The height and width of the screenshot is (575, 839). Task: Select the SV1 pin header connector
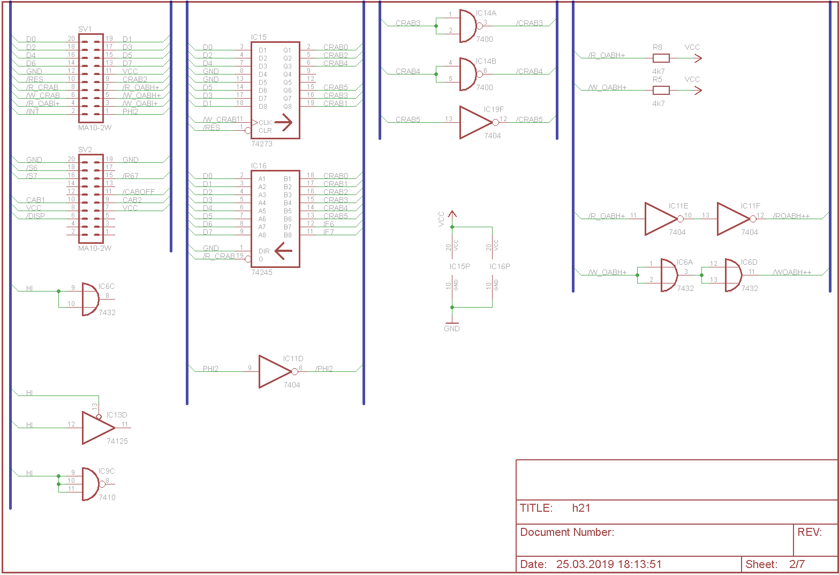click(91, 79)
